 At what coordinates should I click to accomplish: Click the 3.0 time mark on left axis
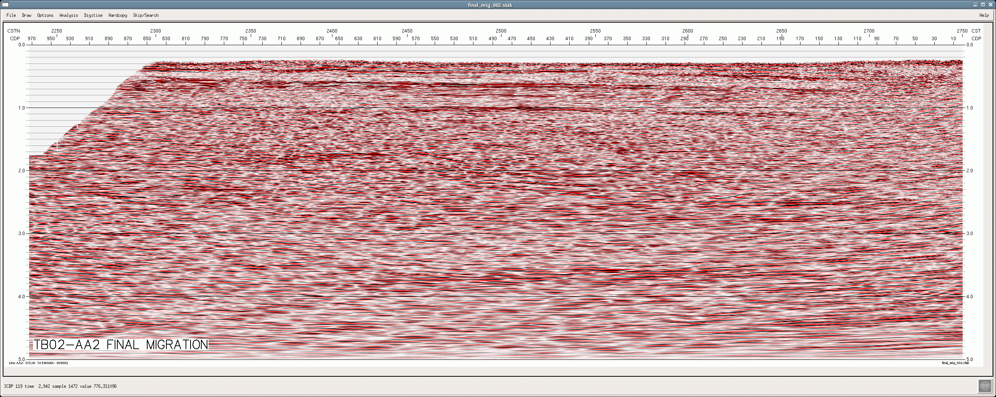[x=21, y=234]
